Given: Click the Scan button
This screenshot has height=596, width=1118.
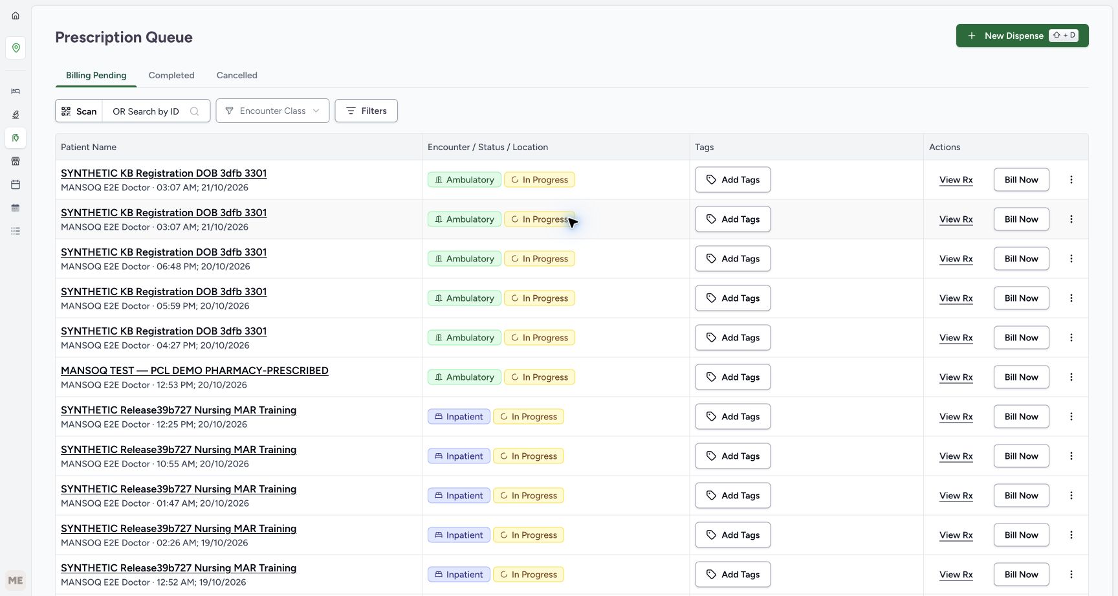Looking at the screenshot, I should 79,111.
